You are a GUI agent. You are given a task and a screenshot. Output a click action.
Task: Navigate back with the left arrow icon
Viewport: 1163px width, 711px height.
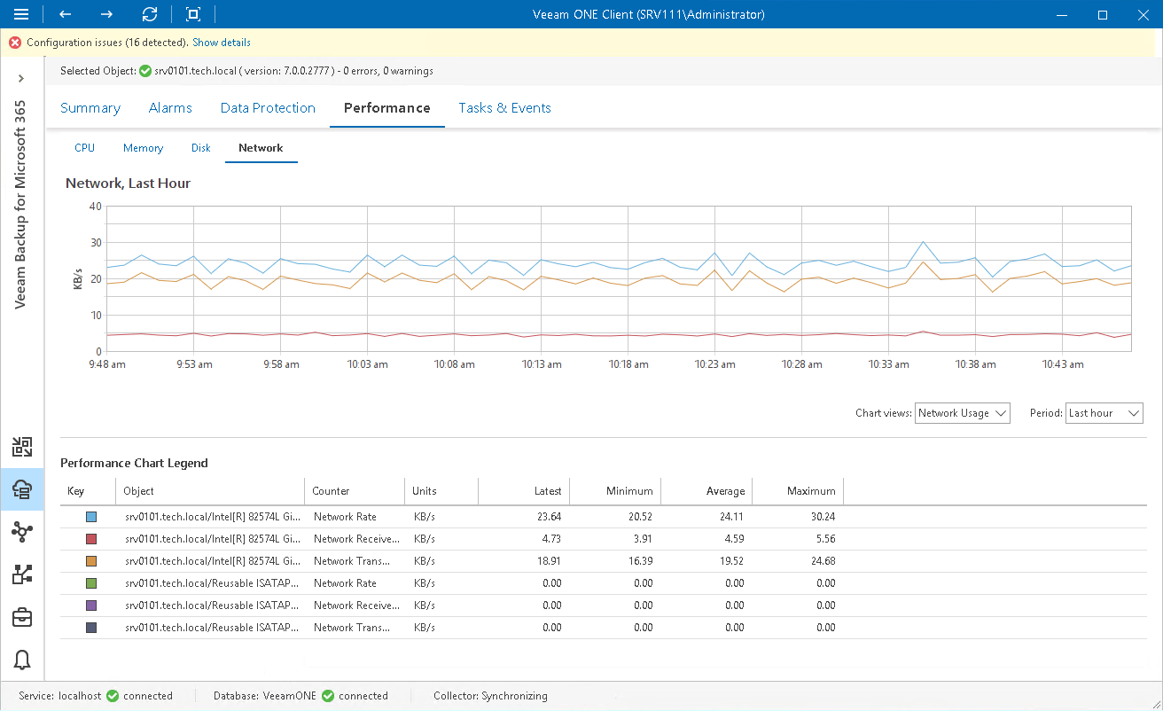(63, 14)
